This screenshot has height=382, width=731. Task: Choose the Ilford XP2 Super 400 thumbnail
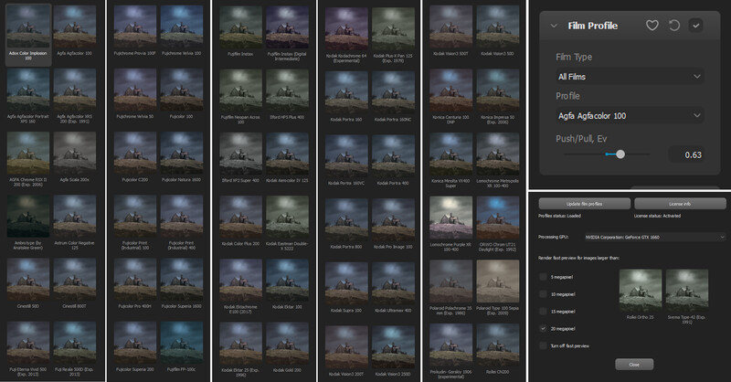pos(240,154)
